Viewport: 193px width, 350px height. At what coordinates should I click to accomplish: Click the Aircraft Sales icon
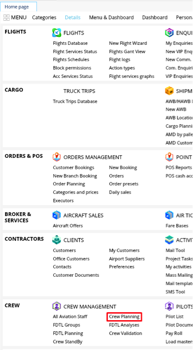57,215
